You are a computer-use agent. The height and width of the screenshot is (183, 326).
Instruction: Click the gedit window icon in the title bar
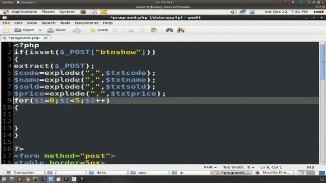click(5, 18)
